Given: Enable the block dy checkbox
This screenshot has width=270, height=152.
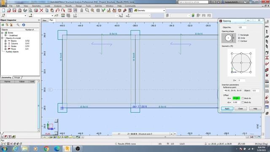Looking at the screenshot, I should pos(243,102).
